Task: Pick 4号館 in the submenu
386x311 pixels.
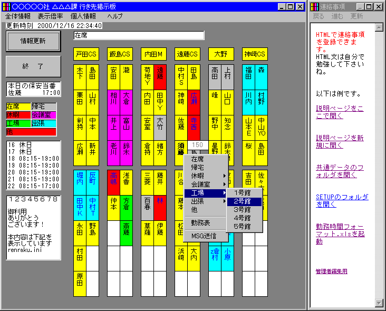Action: click(244, 218)
